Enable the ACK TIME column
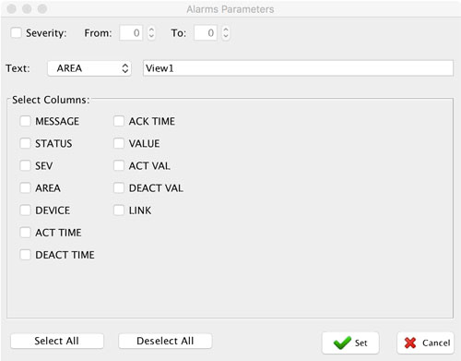The width and height of the screenshot is (461, 361). pyautogui.click(x=119, y=121)
